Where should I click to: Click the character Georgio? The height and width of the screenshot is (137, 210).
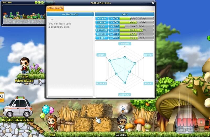(x=121, y=123)
